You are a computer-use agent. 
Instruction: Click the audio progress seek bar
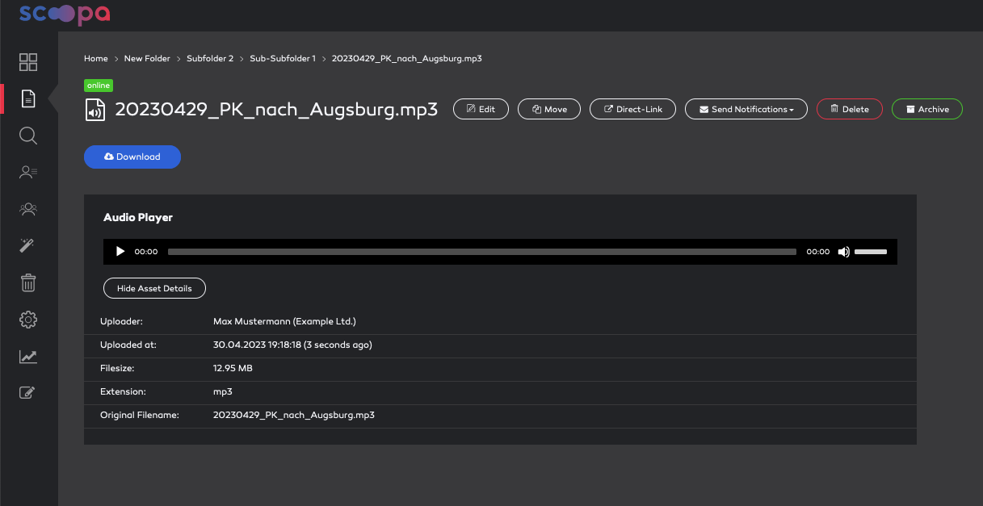click(x=482, y=252)
